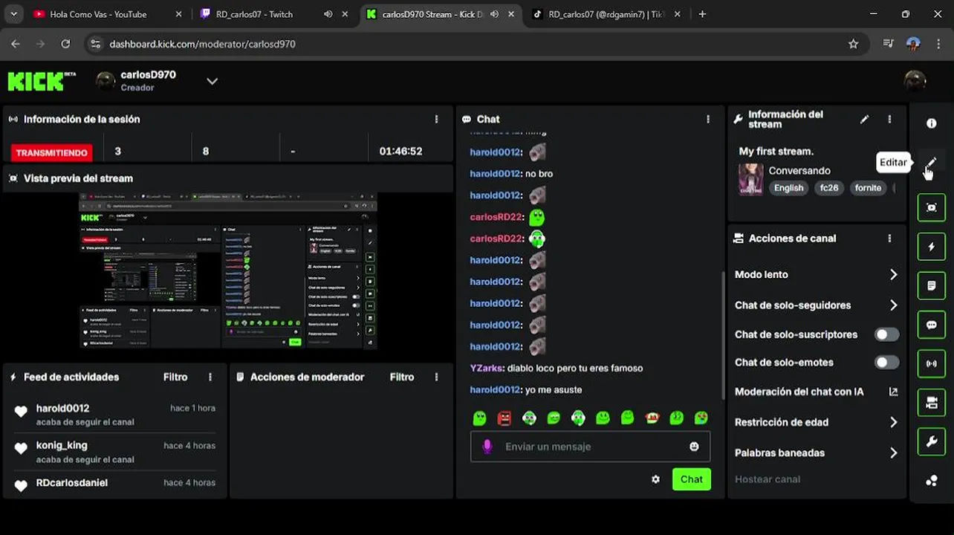
Task: Expand Palabras baneadas settings
Action: tap(816, 453)
